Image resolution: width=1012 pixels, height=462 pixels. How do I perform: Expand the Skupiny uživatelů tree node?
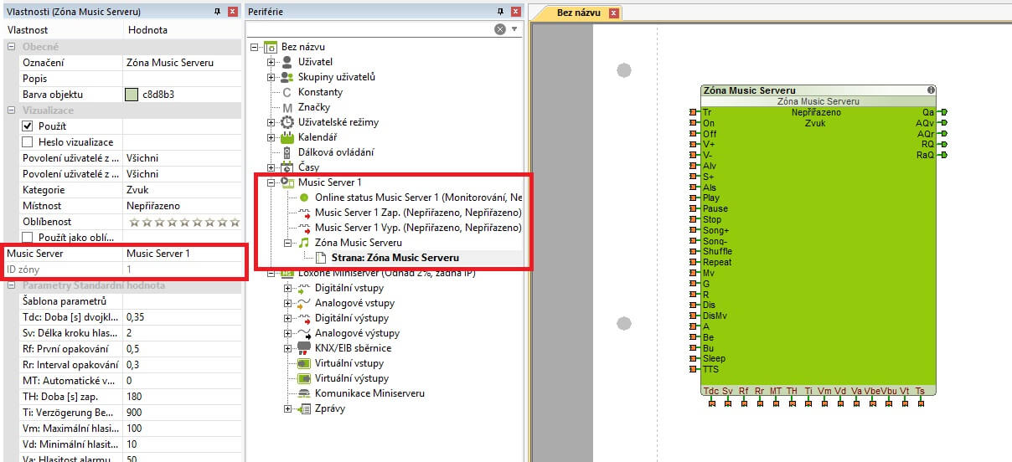coord(271,77)
